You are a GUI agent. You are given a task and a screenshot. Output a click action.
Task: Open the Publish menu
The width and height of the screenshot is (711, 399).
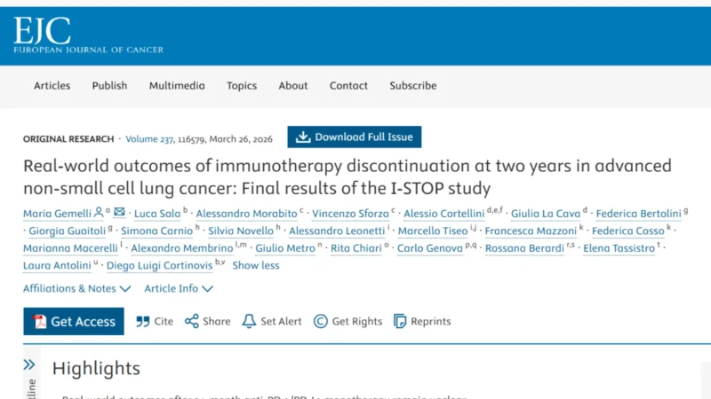(109, 85)
